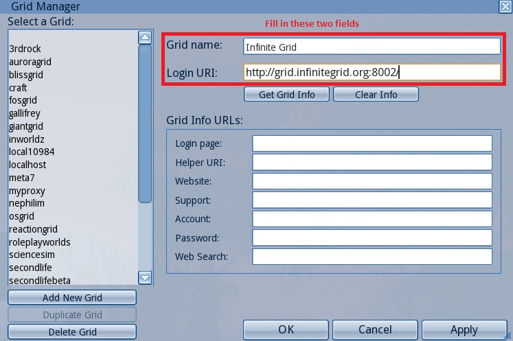
Task: Click the Login page URL field
Action: [x=372, y=143]
